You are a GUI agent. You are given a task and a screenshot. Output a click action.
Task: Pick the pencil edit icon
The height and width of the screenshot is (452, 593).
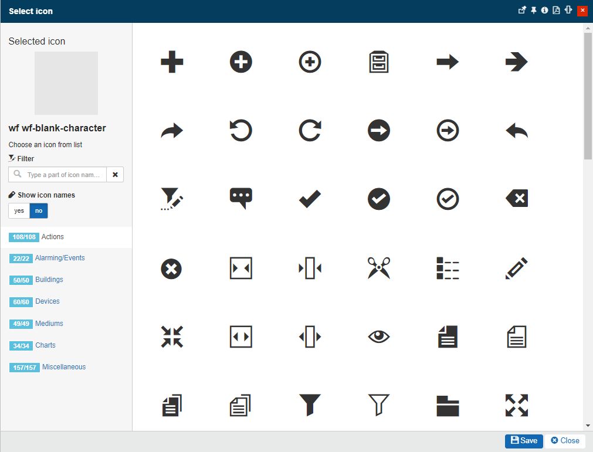516,268
